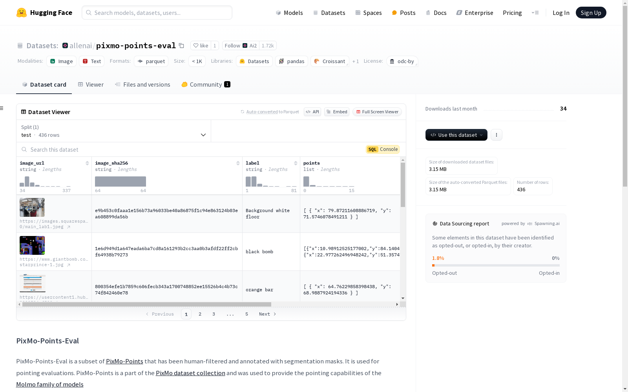Open the table of contents side toggle

(2, 108)
